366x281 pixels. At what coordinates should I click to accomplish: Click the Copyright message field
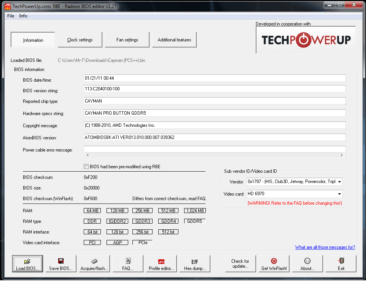(x=215, y=125)
